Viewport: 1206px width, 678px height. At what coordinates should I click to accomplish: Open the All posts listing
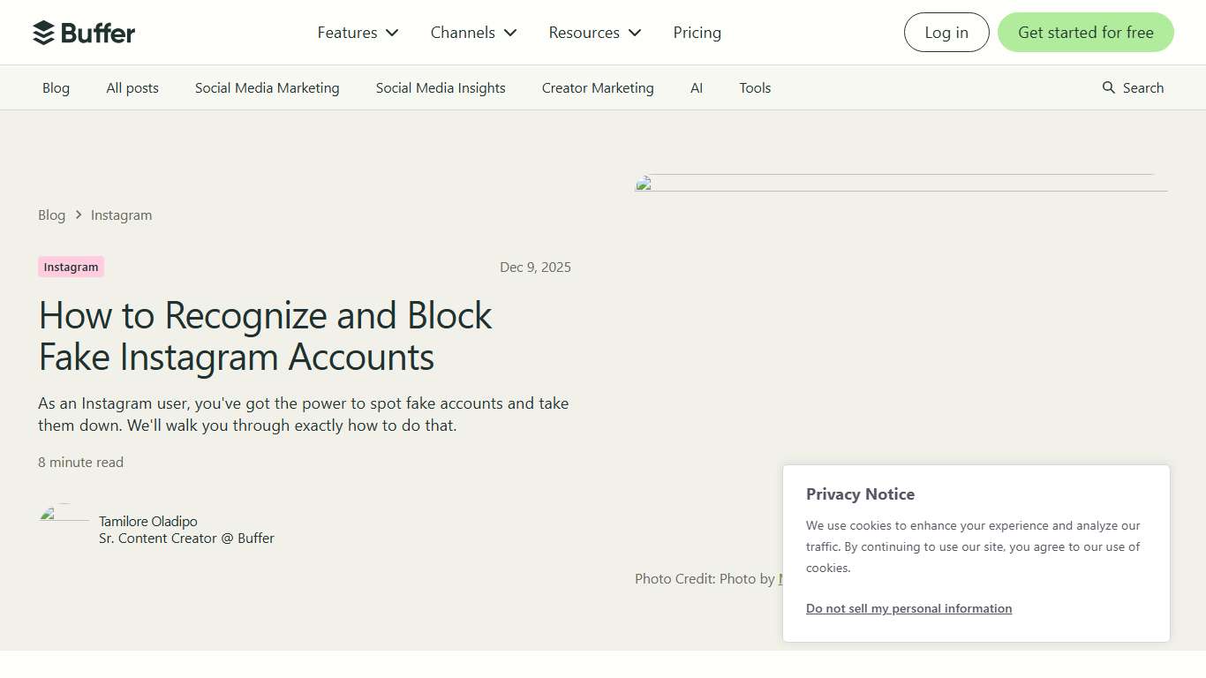(x=132, y=87)
